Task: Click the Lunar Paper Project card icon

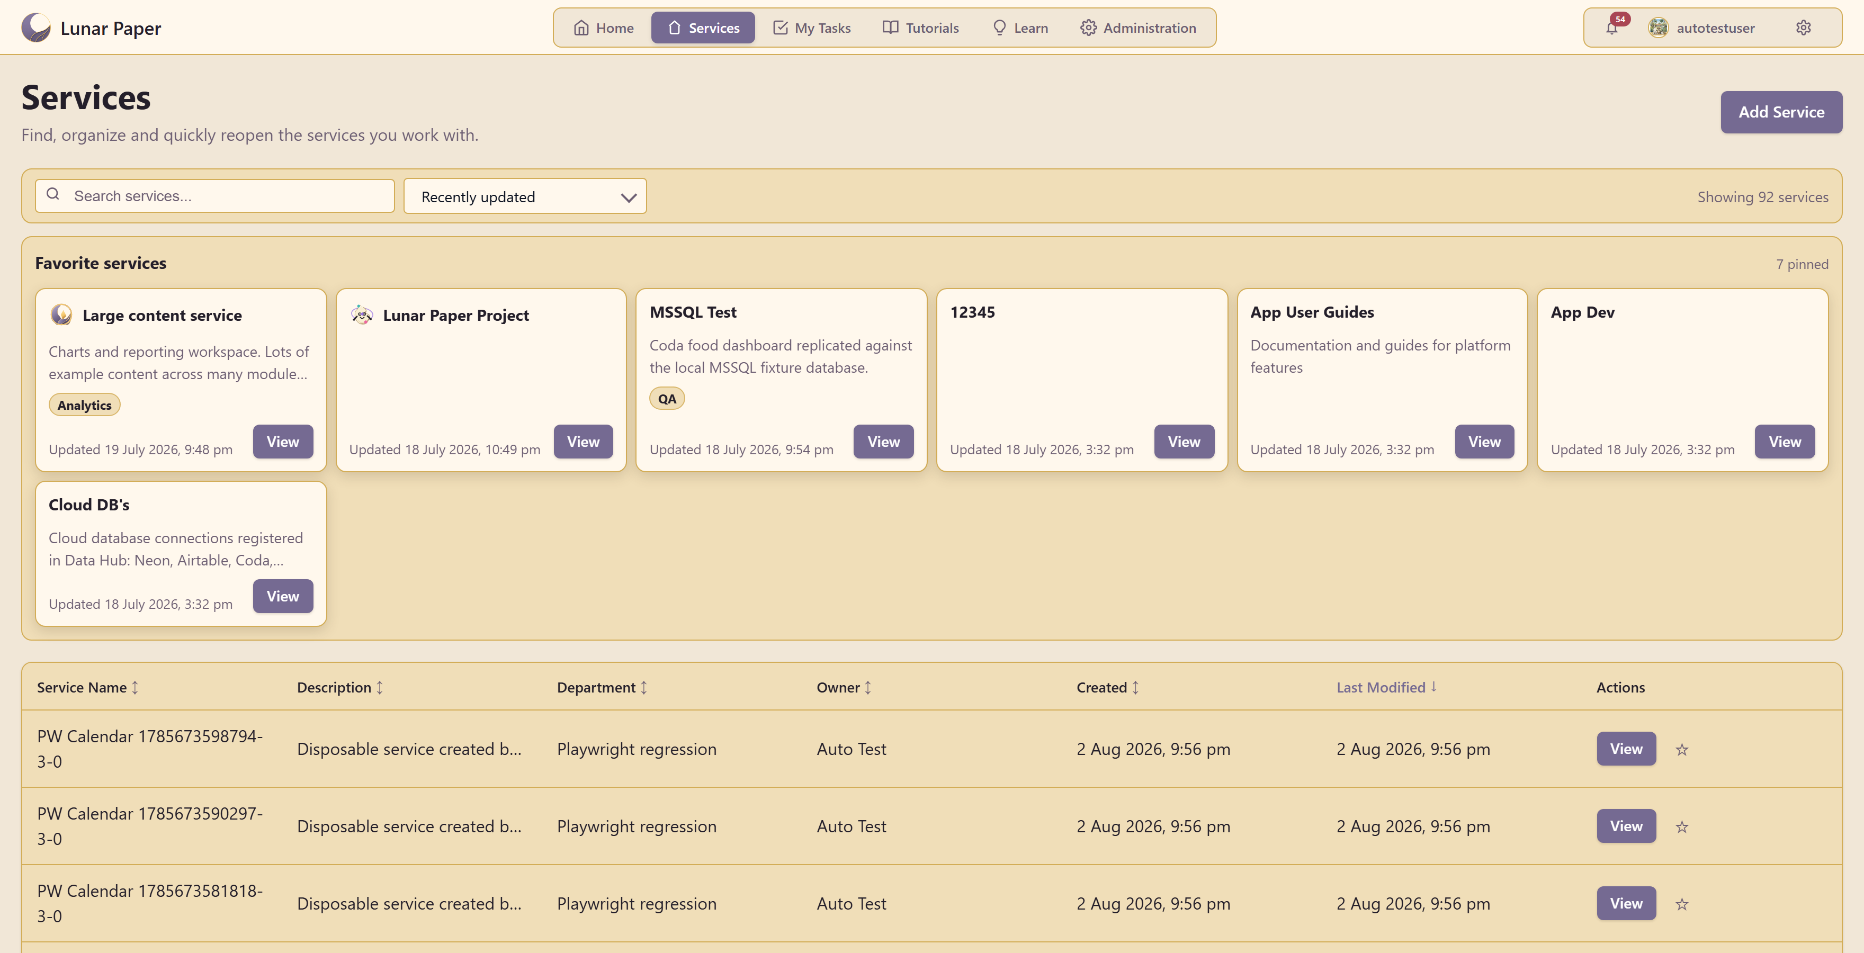Action: [362, 315]
